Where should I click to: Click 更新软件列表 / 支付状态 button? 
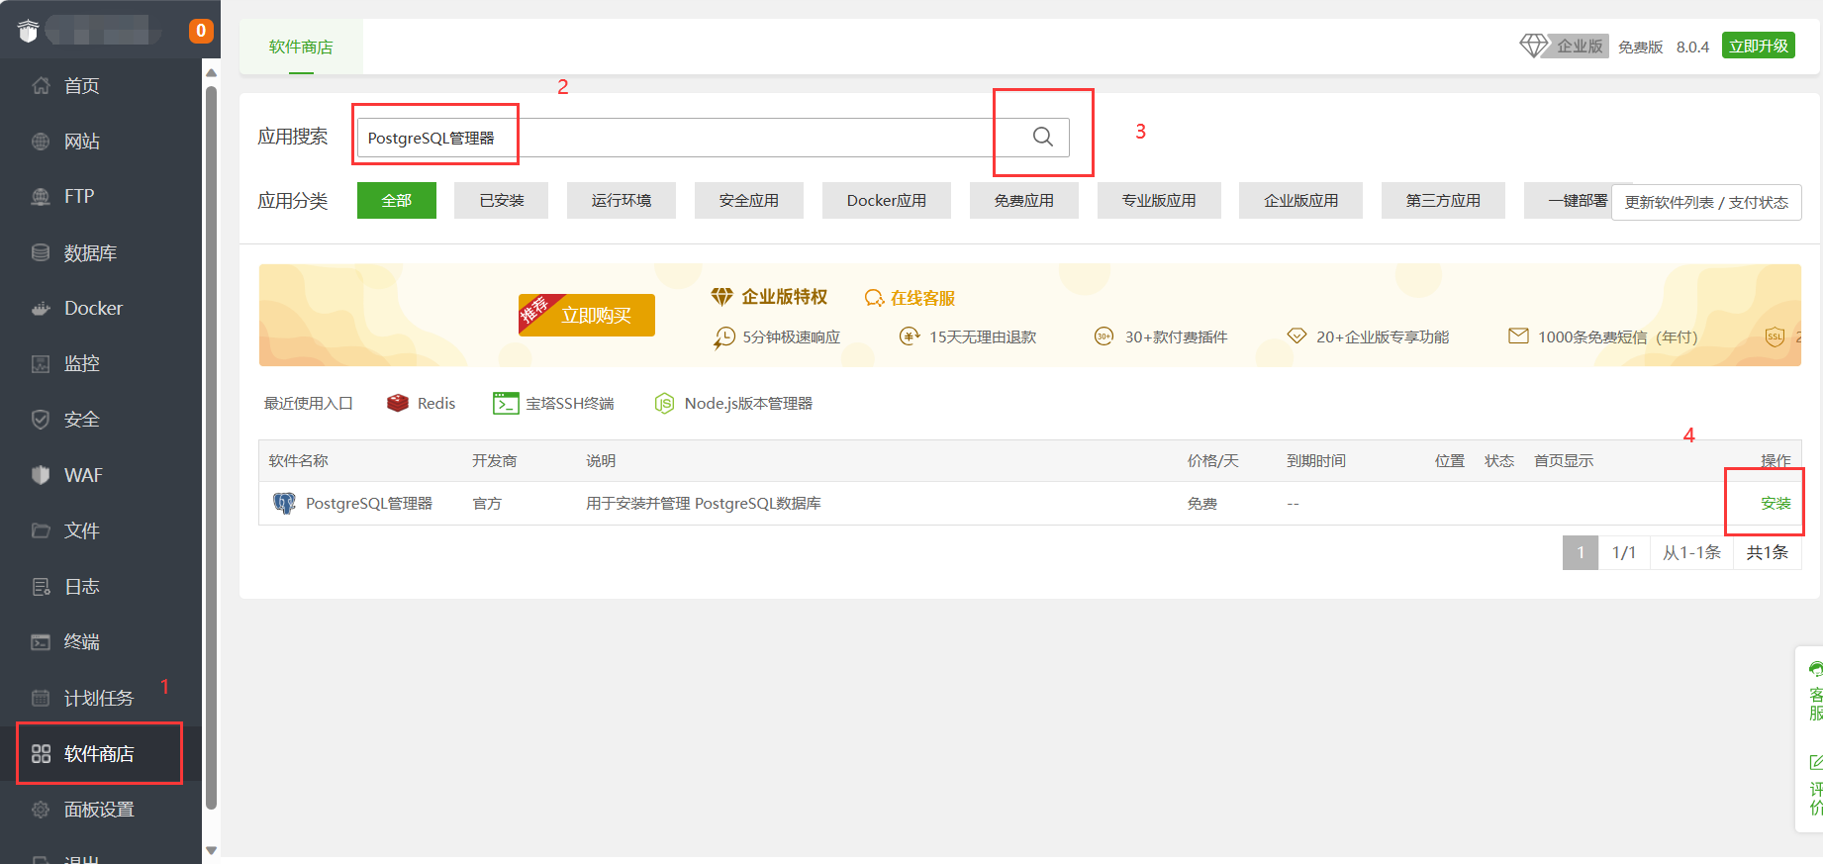[1705, 203]
